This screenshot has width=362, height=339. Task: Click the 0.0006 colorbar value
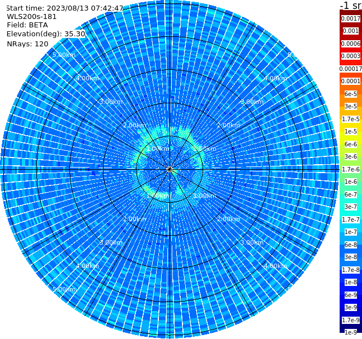tap(351, 44)
